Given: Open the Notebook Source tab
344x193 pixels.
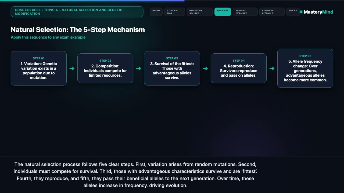Looking at the screenshot, I should pos(199,12).
